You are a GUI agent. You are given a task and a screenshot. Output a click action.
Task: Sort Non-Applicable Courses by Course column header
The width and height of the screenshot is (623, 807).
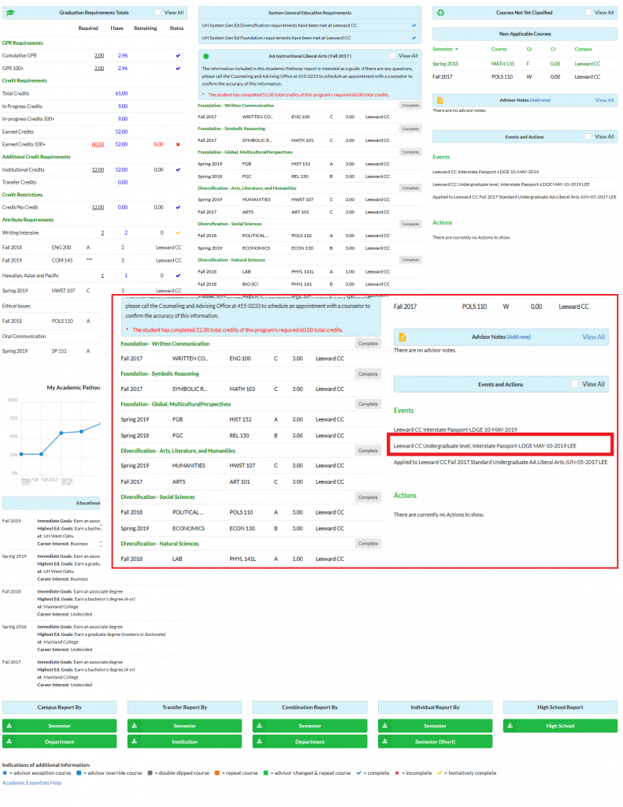pos(499,49)
